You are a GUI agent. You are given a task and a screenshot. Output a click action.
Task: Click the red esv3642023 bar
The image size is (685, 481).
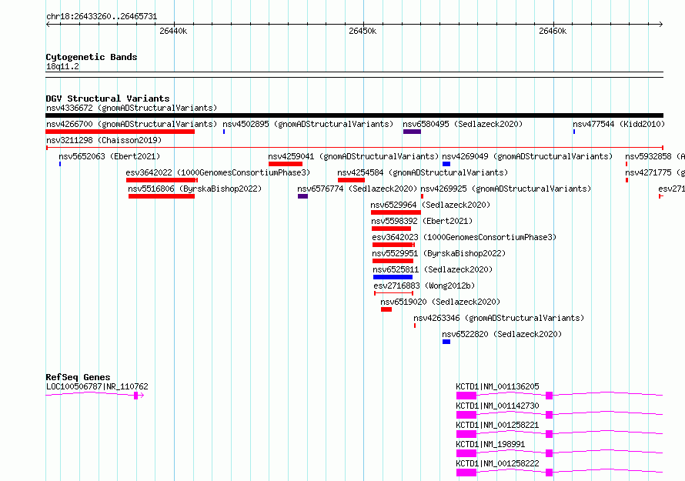393,245
